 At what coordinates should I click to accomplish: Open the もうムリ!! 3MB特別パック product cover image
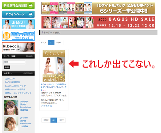(x=54, y=66)
